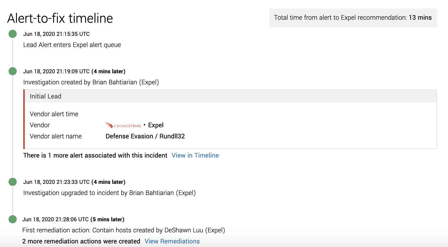The height and width of the screenshot is (247, 448).
Task: Click the 'Jun 18, 2020 21:23:33 UTC' timestamp
Action: tap(56, 182)
